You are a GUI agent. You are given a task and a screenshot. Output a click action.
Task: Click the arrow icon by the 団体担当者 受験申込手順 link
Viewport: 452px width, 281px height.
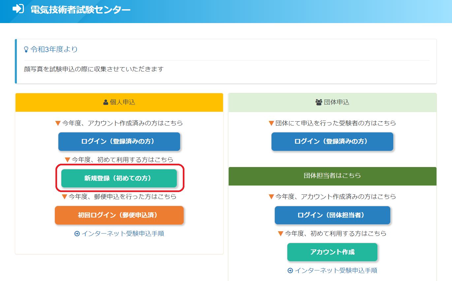290,271
